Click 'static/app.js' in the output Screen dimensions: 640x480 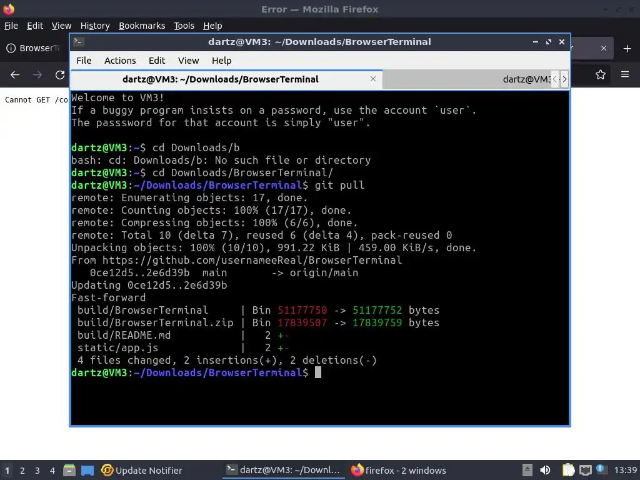(117, 347)
